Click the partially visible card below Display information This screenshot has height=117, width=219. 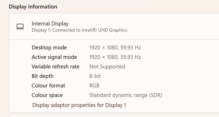pos(113,115)
